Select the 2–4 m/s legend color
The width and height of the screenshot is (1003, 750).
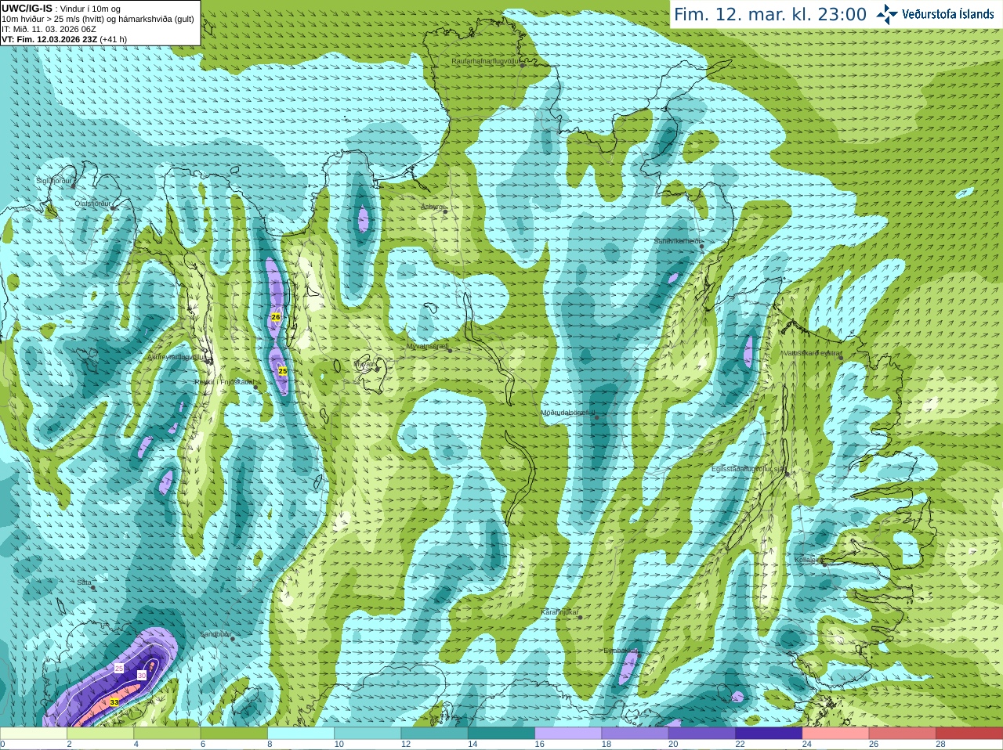(x=100, y=734)
